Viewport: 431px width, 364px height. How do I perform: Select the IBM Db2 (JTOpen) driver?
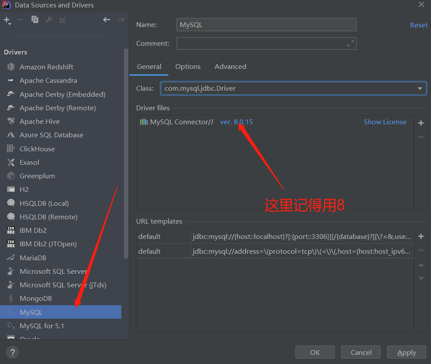click(x=61, y=244)
